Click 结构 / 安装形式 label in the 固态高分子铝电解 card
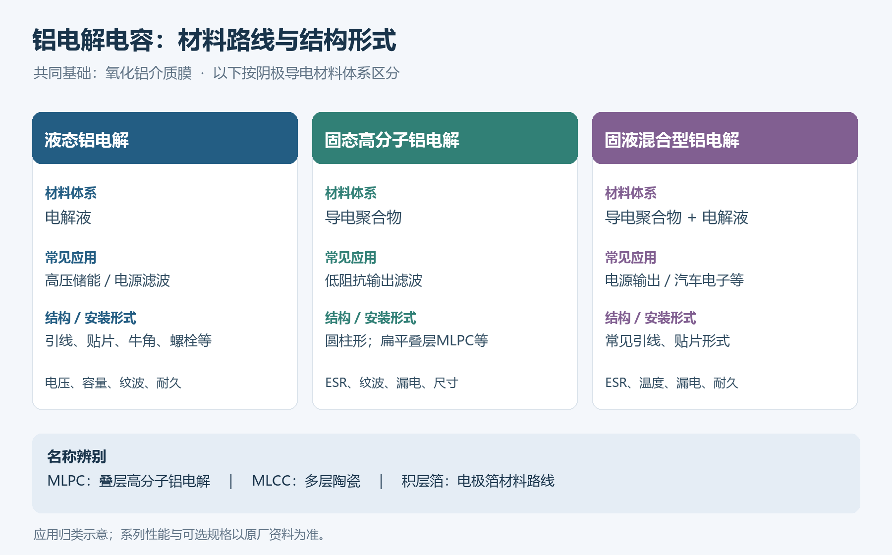 [371, 318]
